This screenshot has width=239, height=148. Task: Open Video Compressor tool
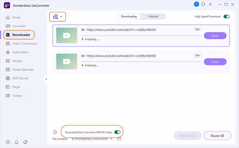(21, 43)
